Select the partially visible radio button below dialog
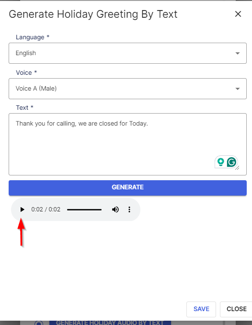252x325 pixels. pyautogui.click(x=39, y=323)
